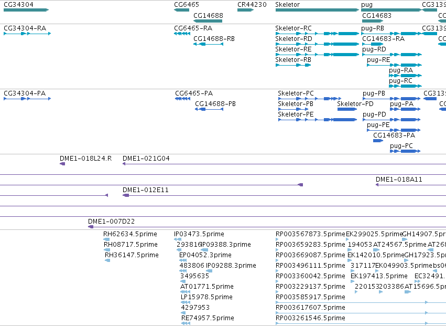446x326 pixels.
Task: Select the RH08717.5prime EST
Action: 107,250
